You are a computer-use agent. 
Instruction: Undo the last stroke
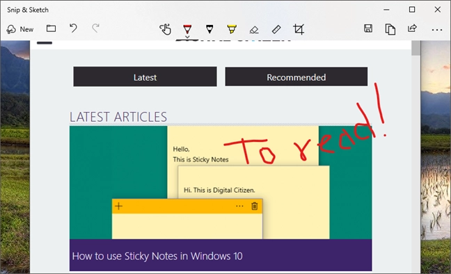pos(73,29)
